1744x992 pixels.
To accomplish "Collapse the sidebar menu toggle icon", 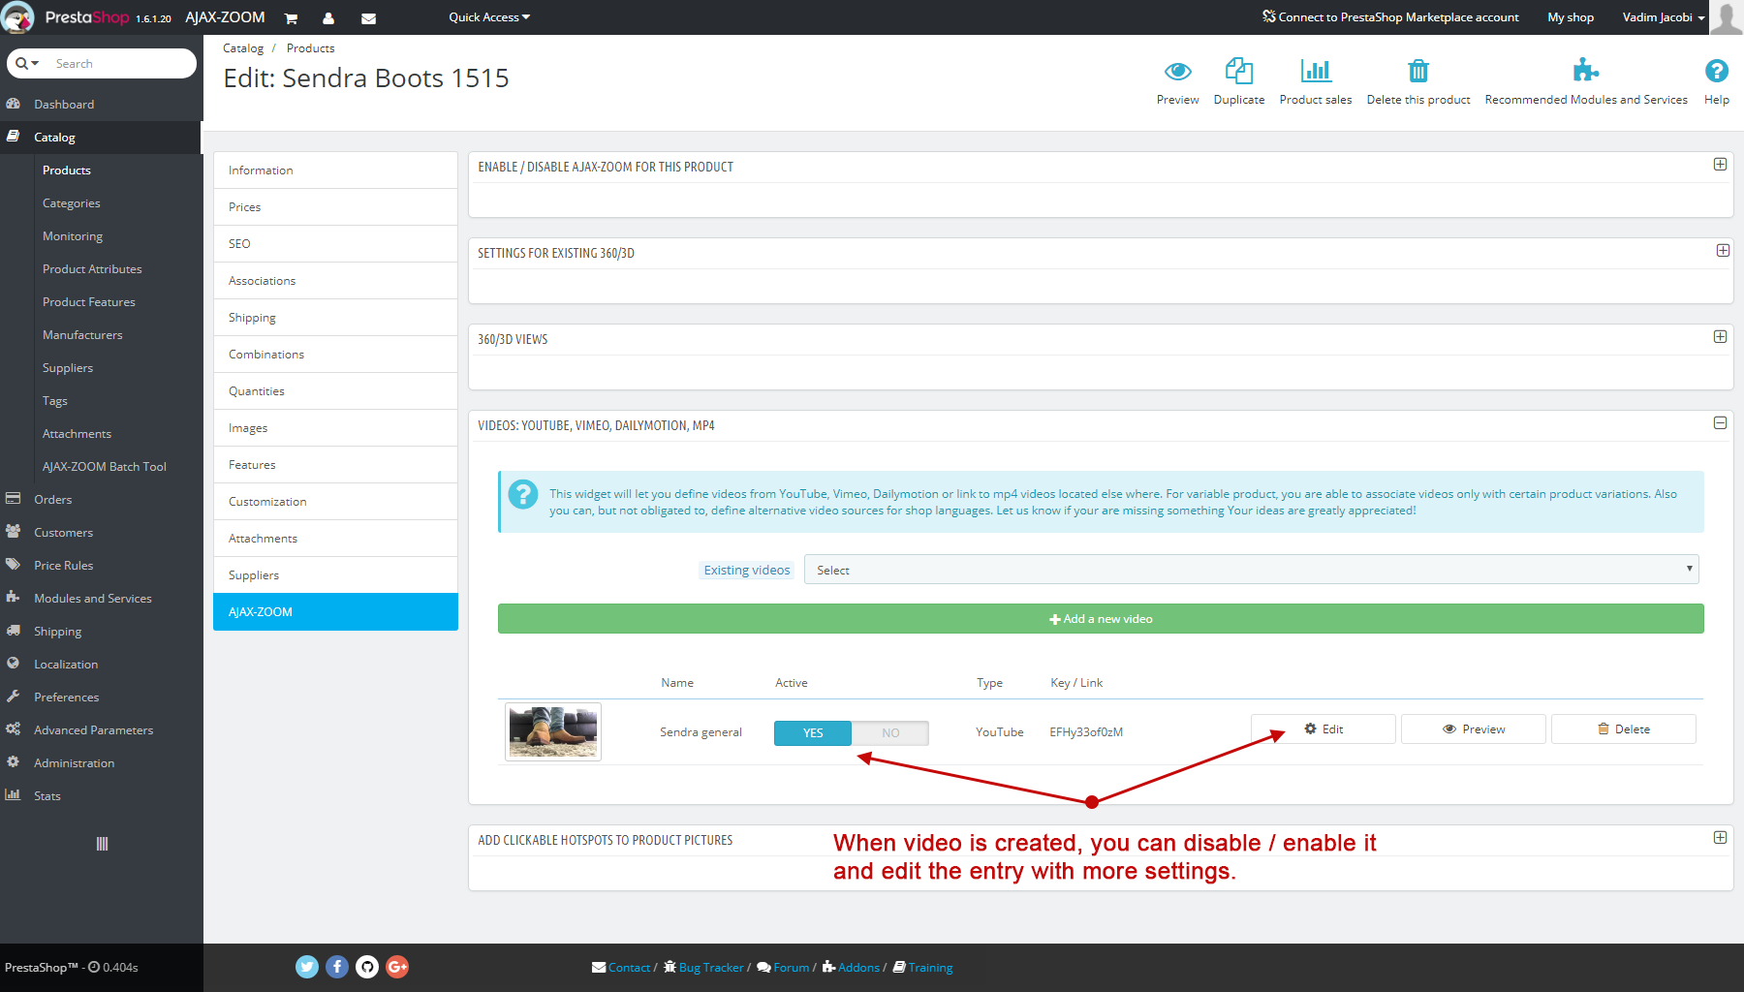I will pos(102,844).
